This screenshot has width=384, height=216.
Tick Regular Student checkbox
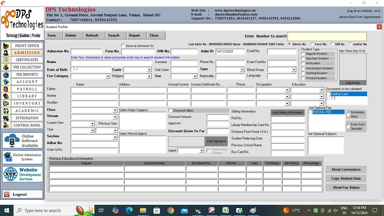tap(303, 54)
